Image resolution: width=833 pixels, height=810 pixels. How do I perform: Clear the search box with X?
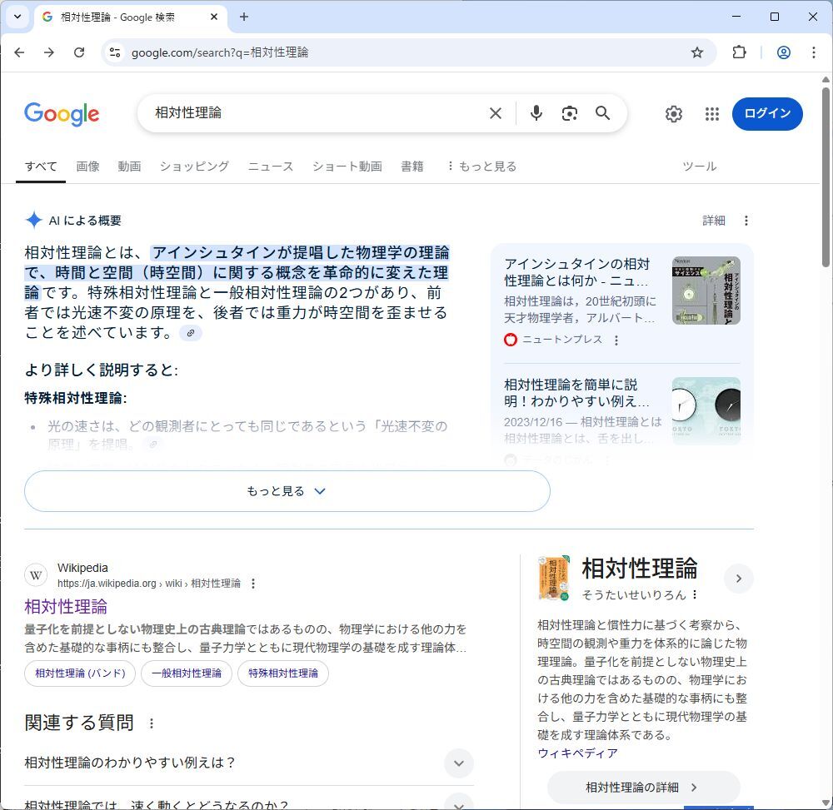[495, 113]
